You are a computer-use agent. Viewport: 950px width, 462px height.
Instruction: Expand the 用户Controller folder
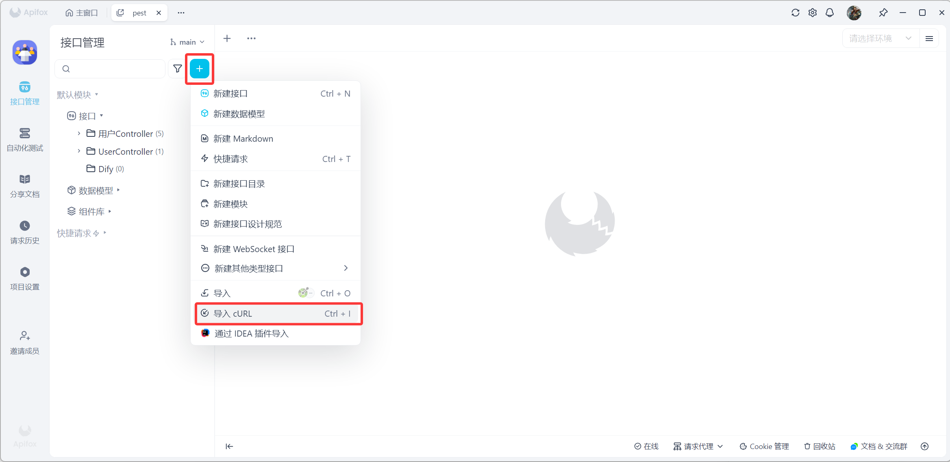pyautogui.click(x=79, y=134)
